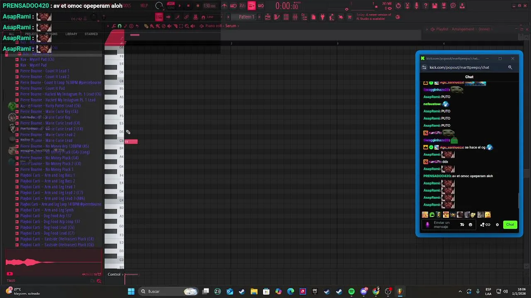The height and width of the screenshot is (298, 531).
Task: Click the render export icon
Action: (x=444, y=6)
